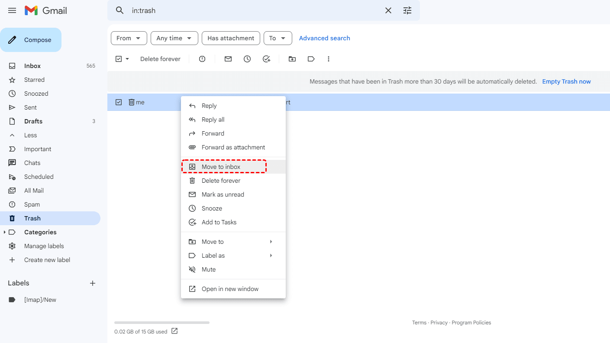610x343 pixels.
Task: Click the Mark as unread envelope icon
Action: (228, 59)
